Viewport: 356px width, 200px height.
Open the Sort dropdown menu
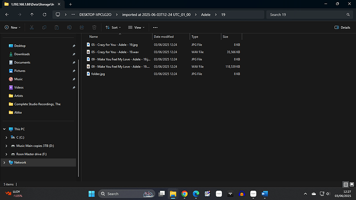113,27
